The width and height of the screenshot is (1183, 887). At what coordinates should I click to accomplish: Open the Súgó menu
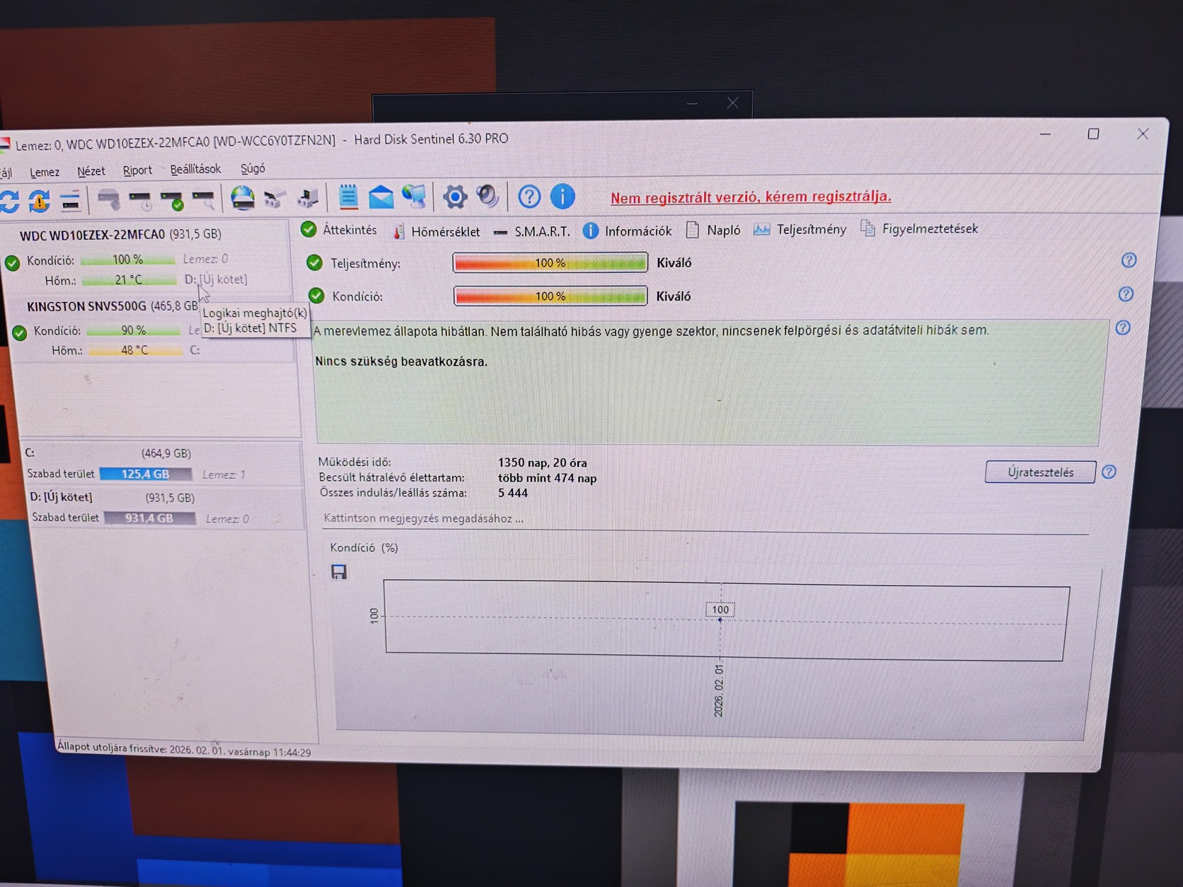click(x=253, y=168)
